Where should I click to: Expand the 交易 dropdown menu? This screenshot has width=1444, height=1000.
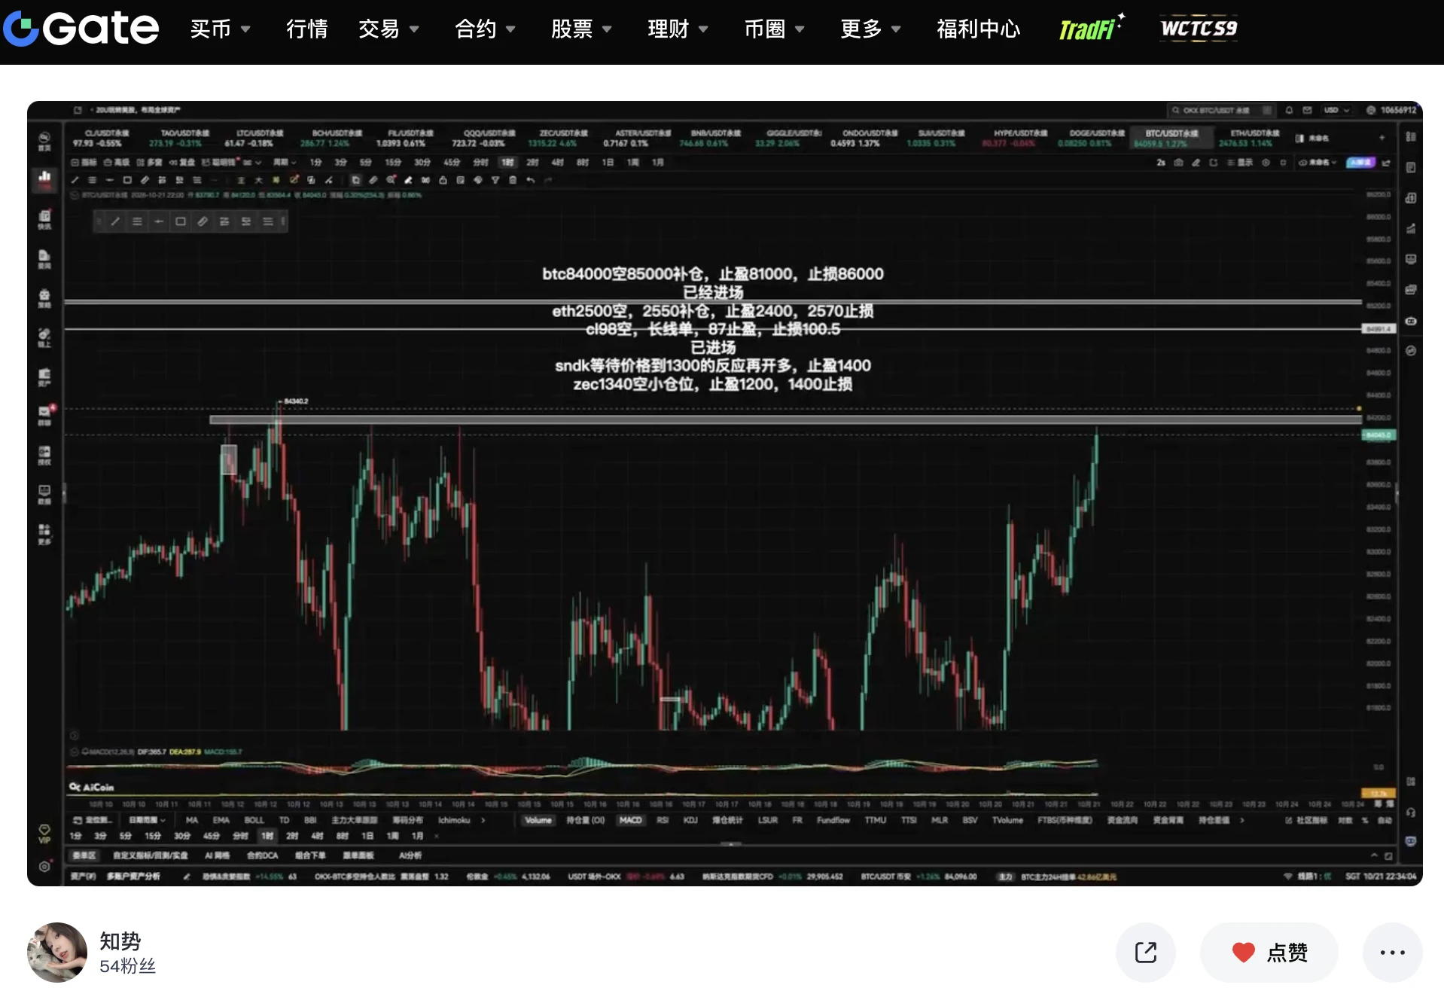pyautogui.click(x=388, y=29)
